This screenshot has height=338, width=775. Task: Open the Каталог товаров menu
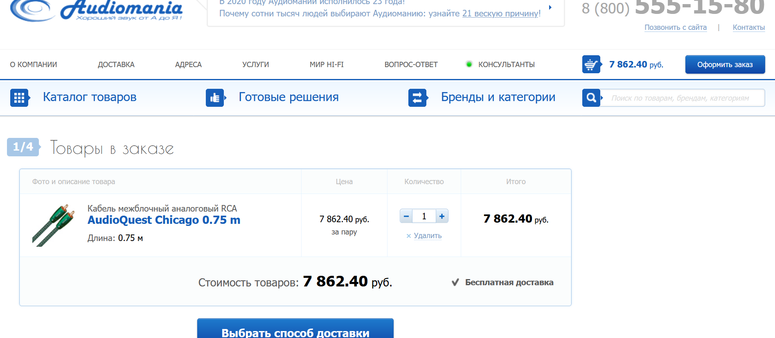pos(90,97)
